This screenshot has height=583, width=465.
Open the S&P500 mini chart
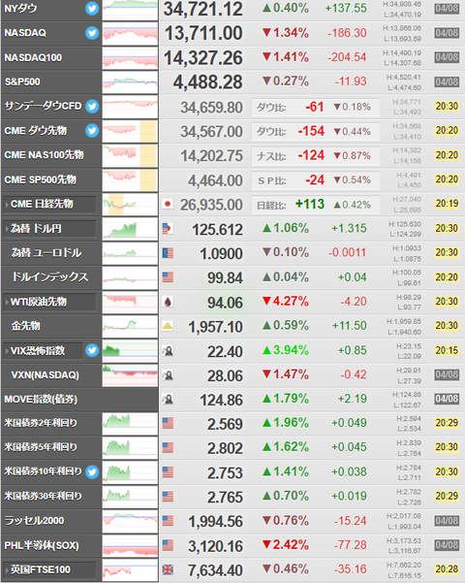coord(130,82)
